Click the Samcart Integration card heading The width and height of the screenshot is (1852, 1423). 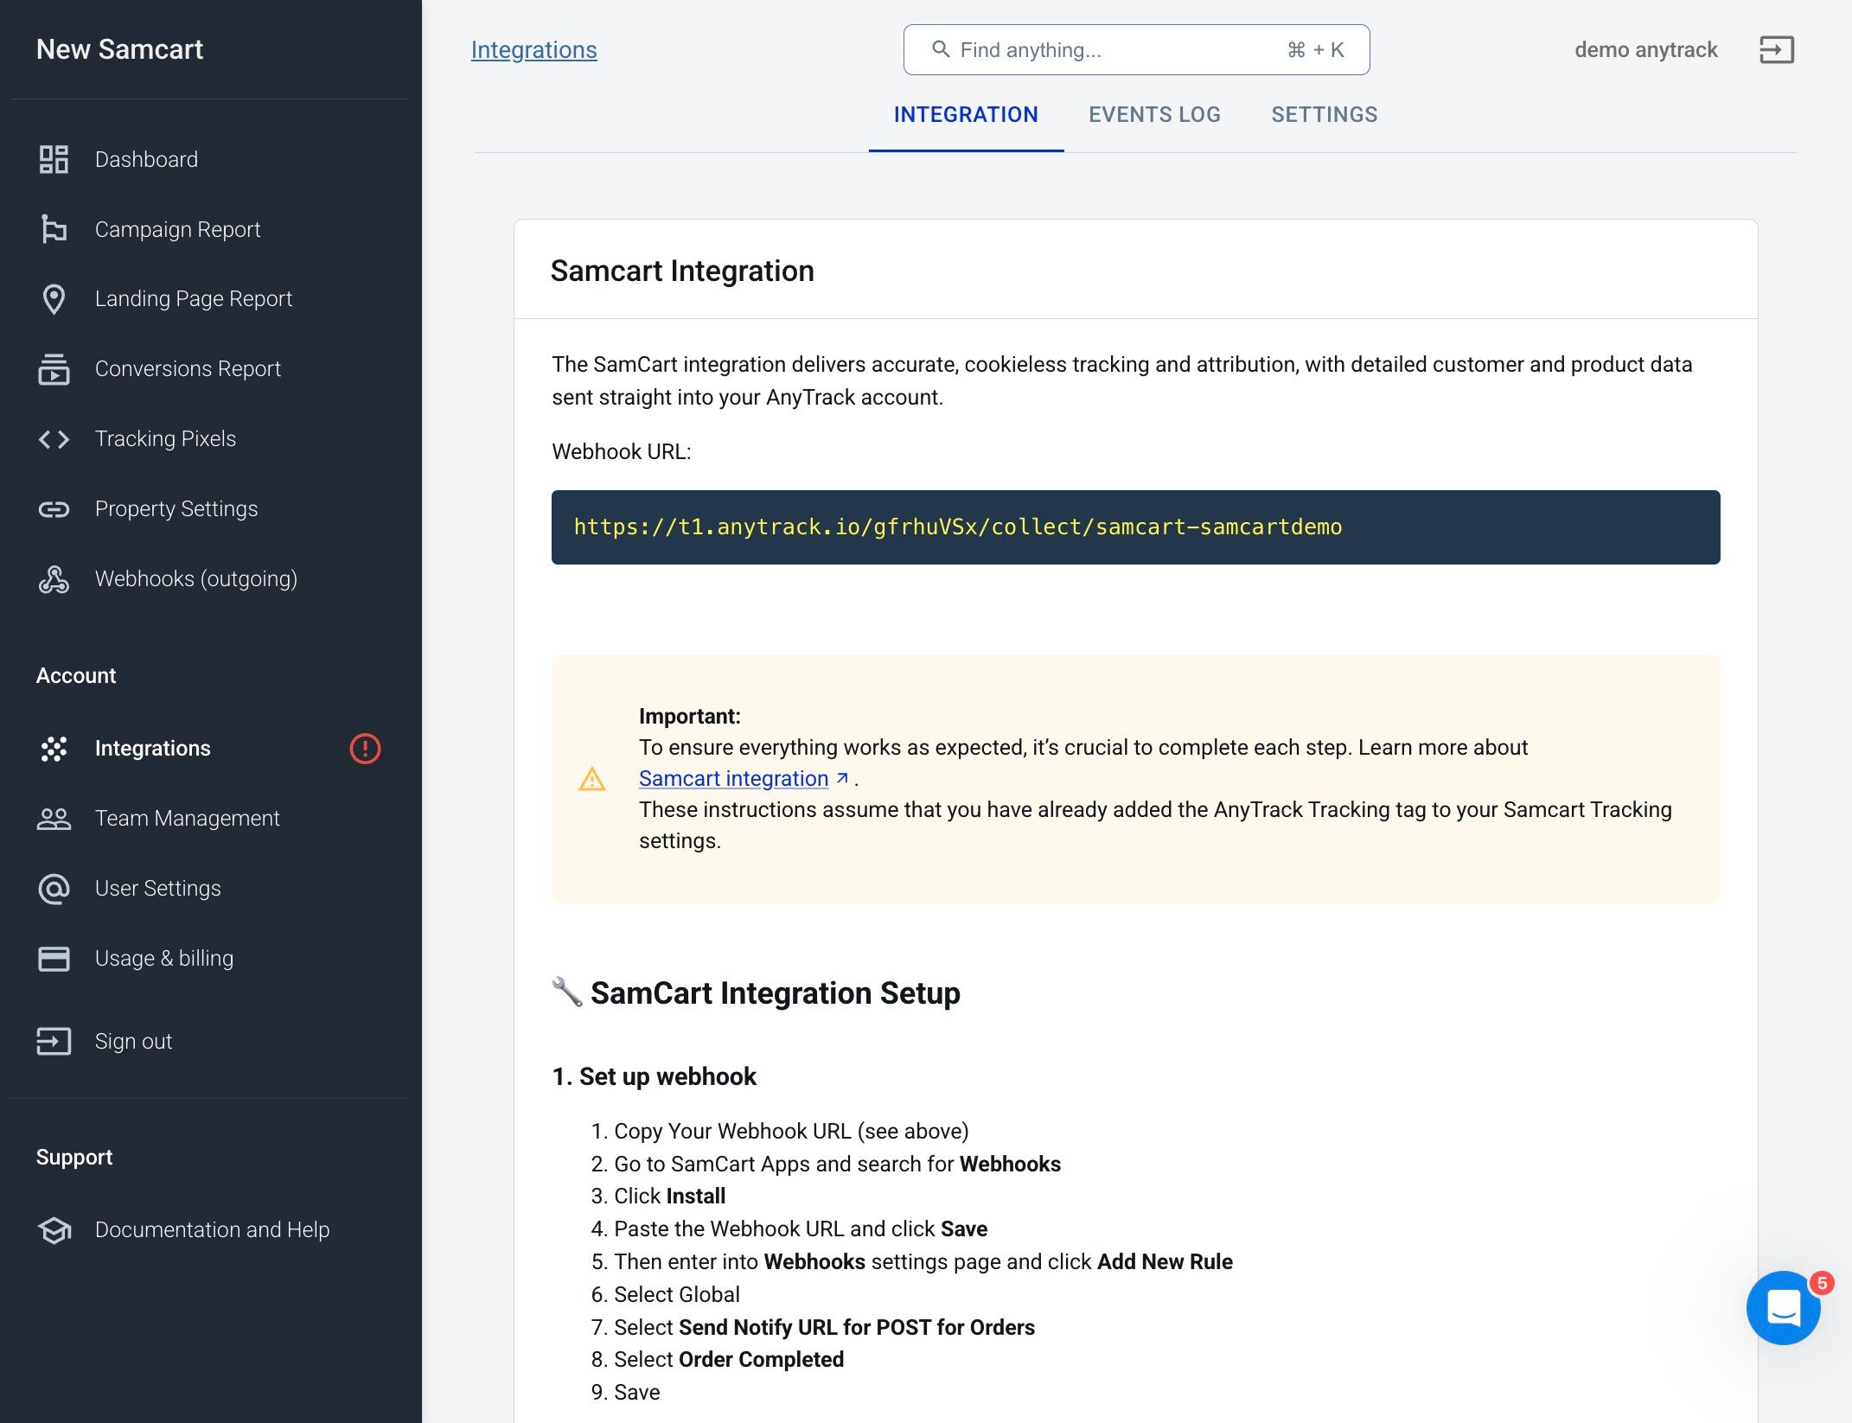(682, 271)
